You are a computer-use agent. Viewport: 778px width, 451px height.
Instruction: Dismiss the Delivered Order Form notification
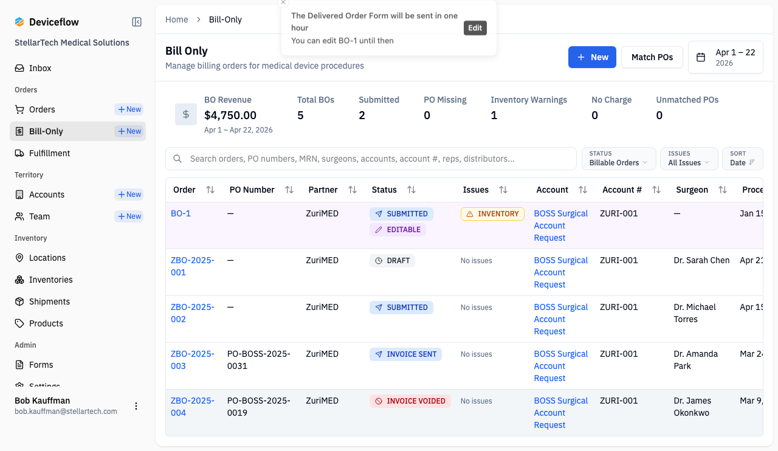coord(283,2)
